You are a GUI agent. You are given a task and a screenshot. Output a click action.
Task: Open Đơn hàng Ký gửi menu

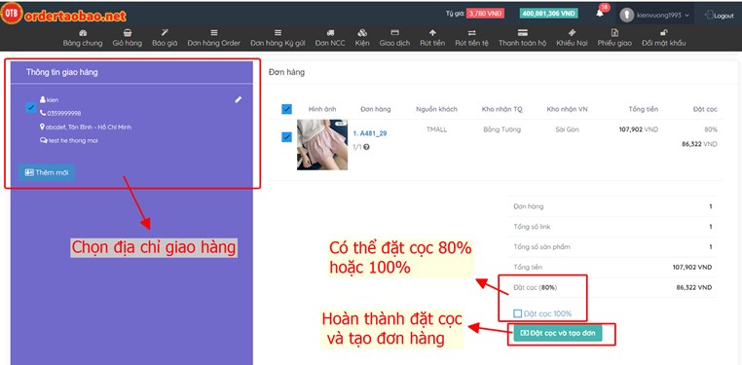click(278, 38)
